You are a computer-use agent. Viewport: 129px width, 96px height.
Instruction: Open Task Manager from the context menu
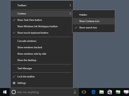click(42, 68)
